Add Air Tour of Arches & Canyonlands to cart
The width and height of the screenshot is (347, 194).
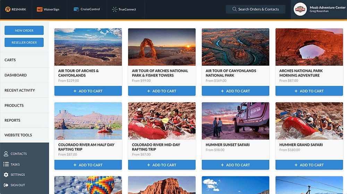coord(88,91)
